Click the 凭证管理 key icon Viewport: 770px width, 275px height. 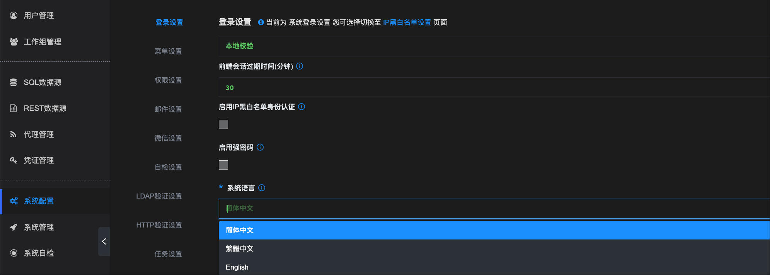click(14, 160)
